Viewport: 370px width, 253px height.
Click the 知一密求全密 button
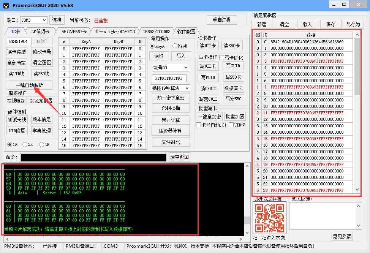[x=171, y=98]
